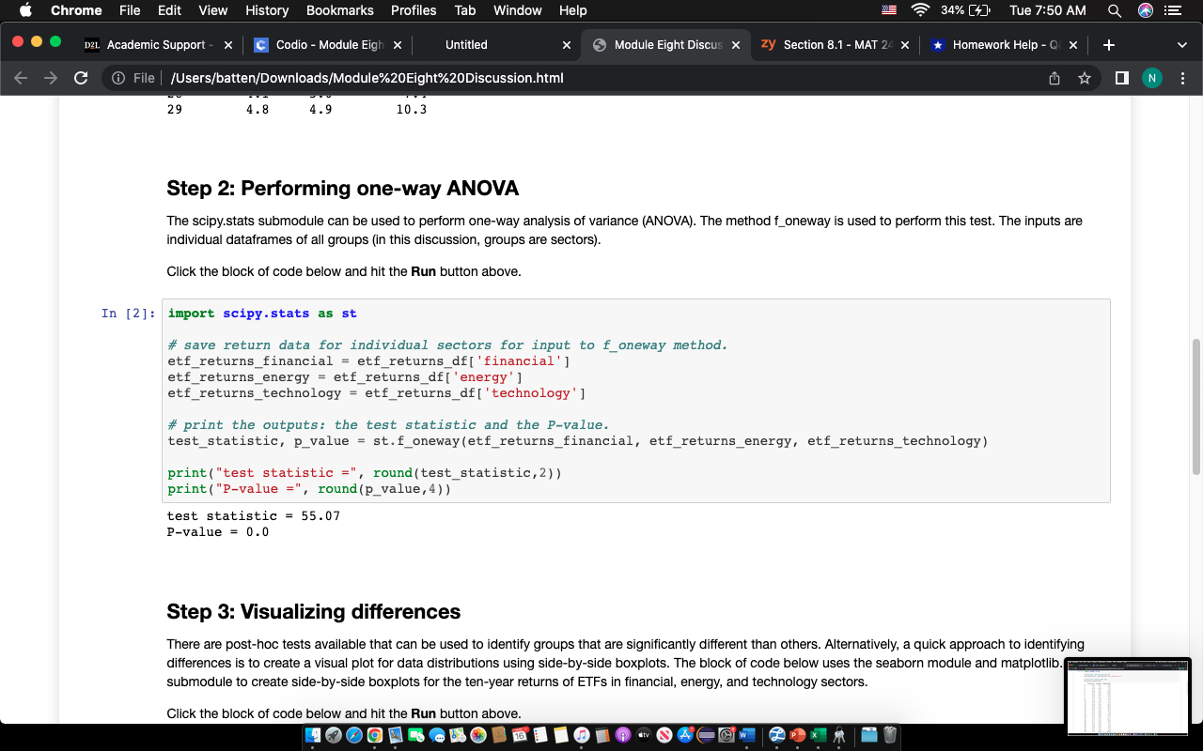Open the screenshot preview thumbnail
The height and width of the screenshot is (751, 1203).
click(x=1128, y=697)
